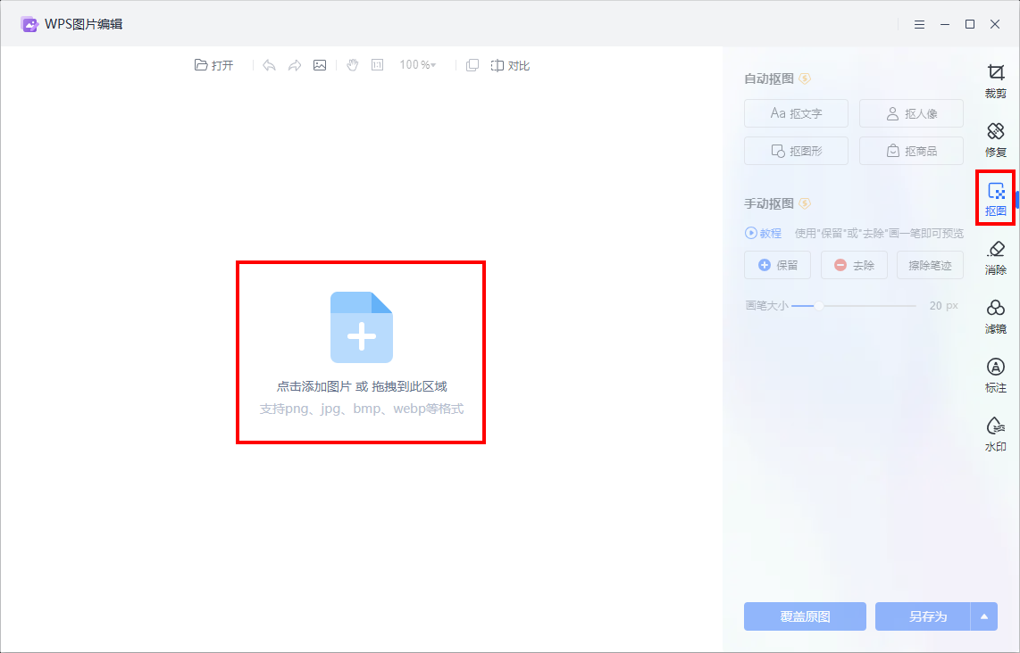Select the 保留 keep brush

click(777, 265)
